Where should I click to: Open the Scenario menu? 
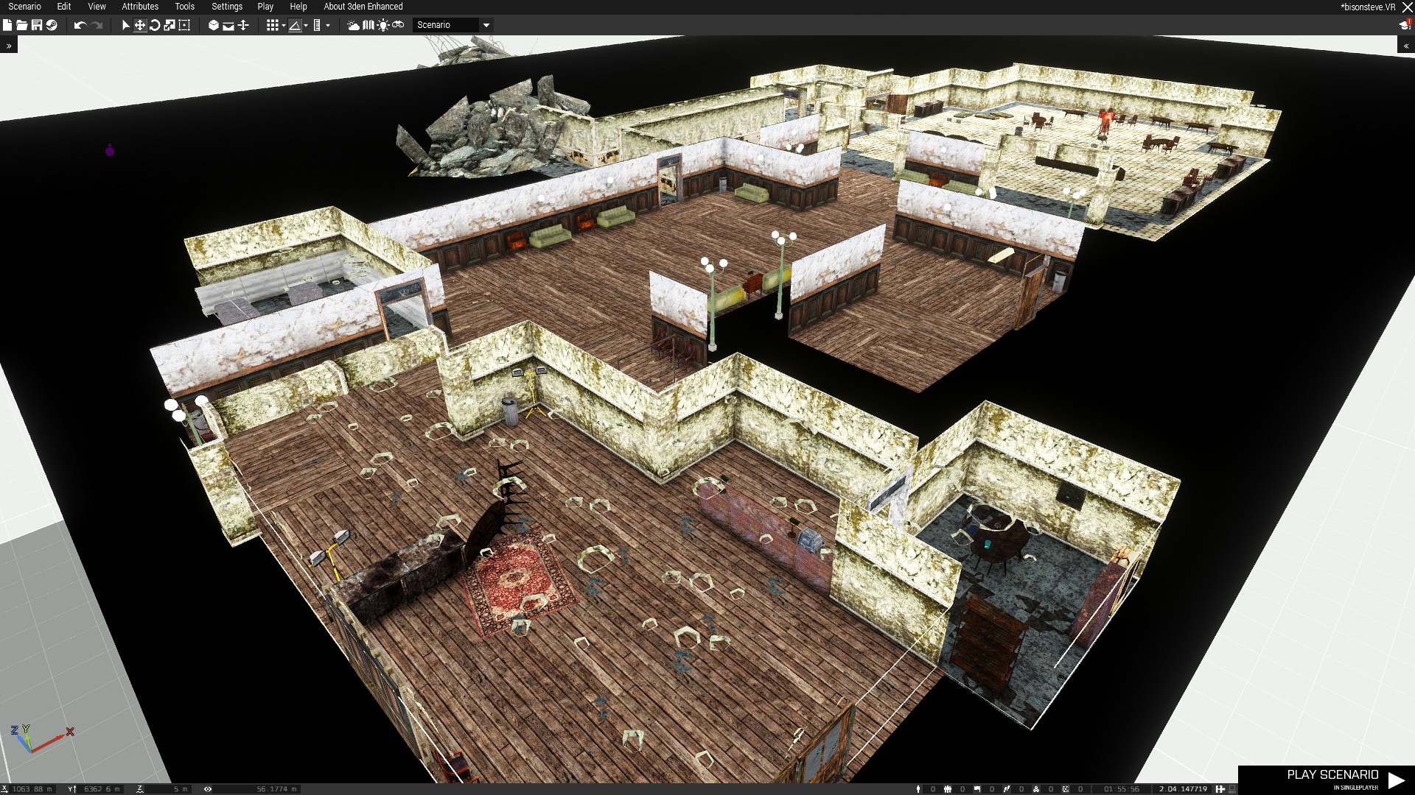pyautogui.click(x=25, y=7)
